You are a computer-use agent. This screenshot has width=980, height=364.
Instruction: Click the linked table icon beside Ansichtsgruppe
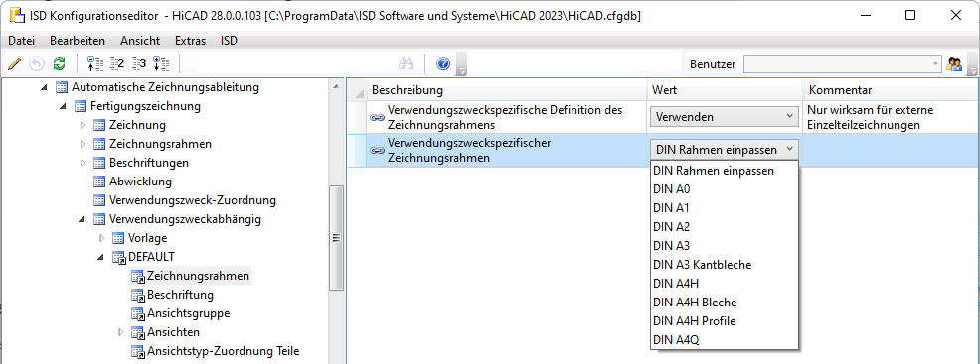(137, 313)
